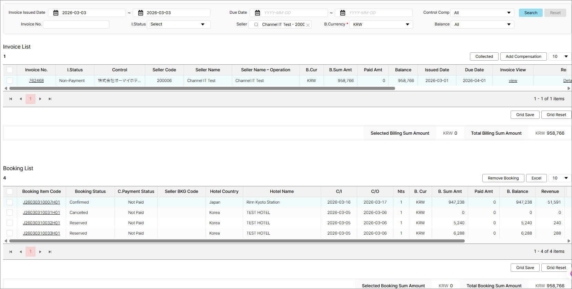Viewport: 572px width, 289px height.
Task: Select all bookings with header checkbox
Action: (10, 192)
